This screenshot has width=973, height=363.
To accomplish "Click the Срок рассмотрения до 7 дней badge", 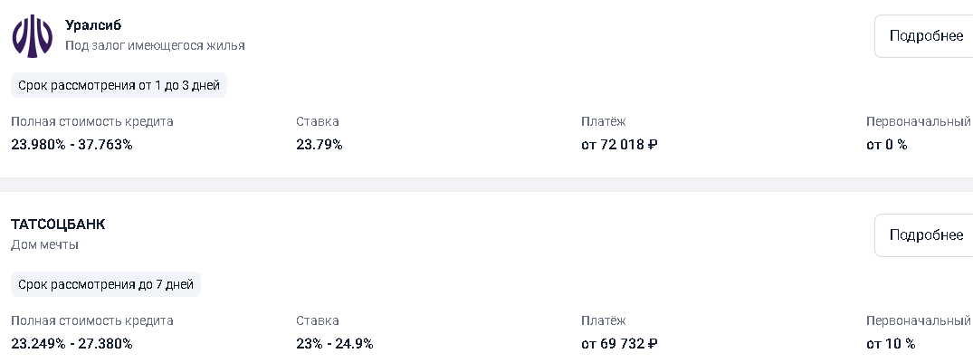I will click(x=106, y=284).
